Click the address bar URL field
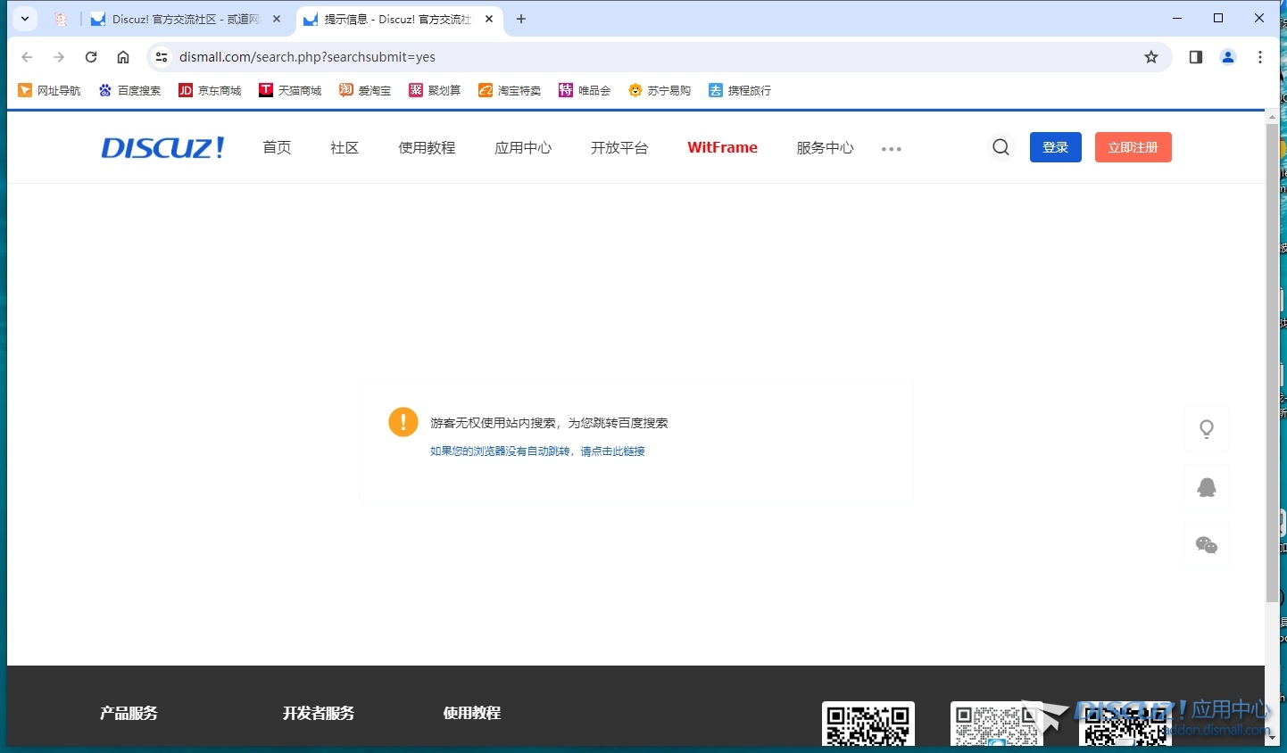The width and height of the screenshot is (1287, 753). coord(625,57)
